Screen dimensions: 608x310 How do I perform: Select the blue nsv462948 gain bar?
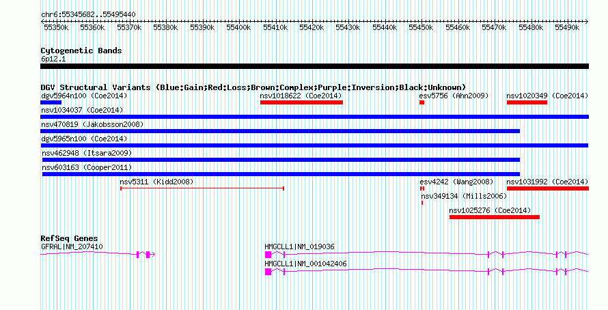coord(281,160)
